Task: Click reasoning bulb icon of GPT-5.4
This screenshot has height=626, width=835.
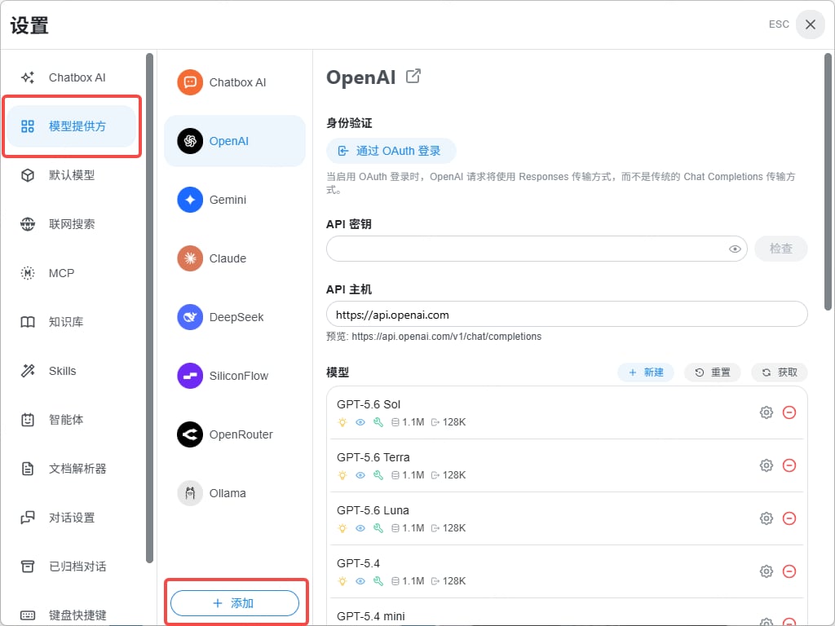Action: (x=342, y=580)
